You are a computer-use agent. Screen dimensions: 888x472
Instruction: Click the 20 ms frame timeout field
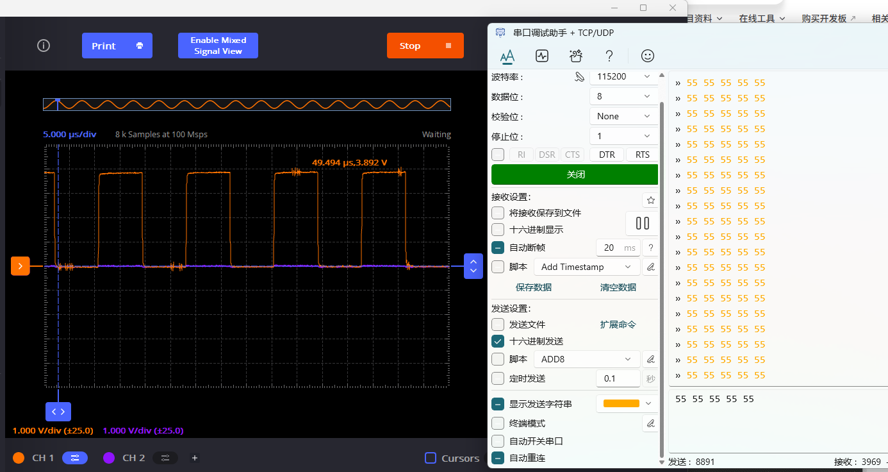pyautogui.click(x=618, y=248)
